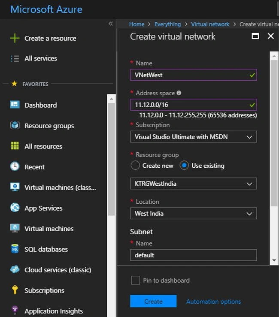The image size is (279, 317).
Task: Click the Recent item text
Action: pyautogui.click(x=35, y=167)
